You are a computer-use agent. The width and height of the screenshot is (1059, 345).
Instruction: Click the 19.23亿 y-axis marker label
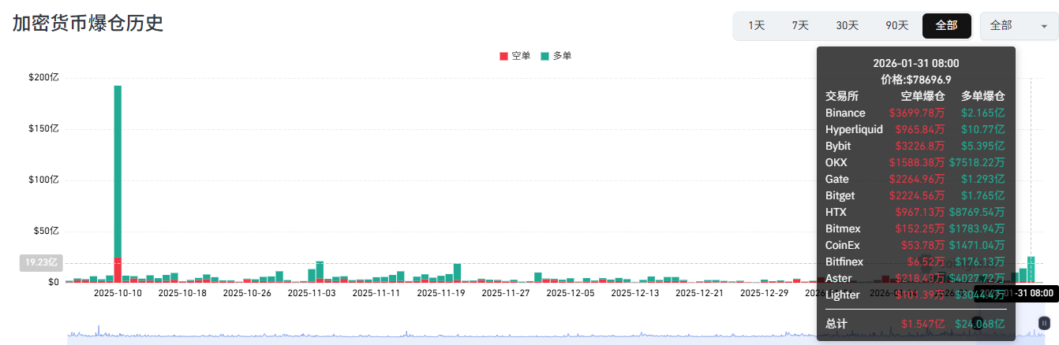pos(39,263)
